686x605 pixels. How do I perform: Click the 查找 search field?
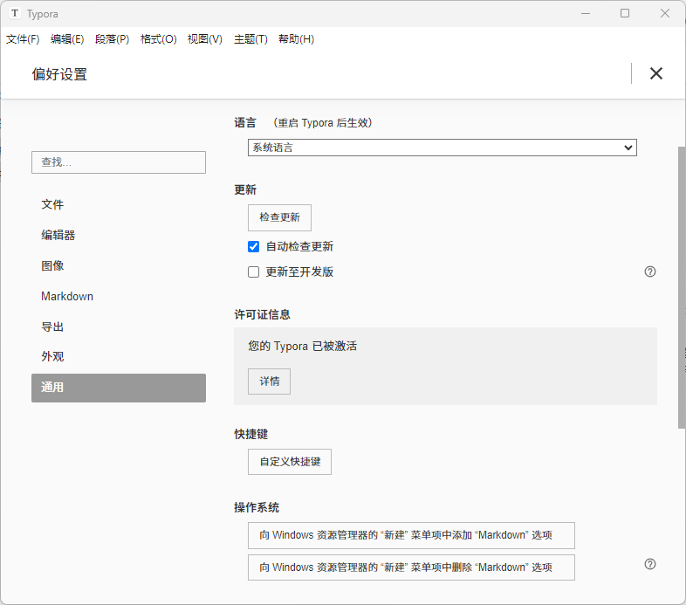(x=119, y=162)
